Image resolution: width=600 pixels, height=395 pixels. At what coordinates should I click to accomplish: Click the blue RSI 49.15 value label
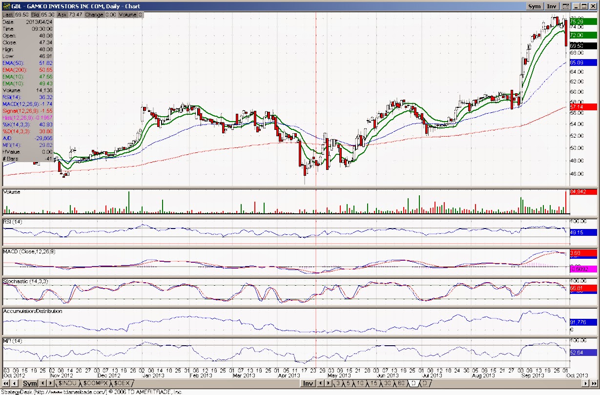point(582,233)
